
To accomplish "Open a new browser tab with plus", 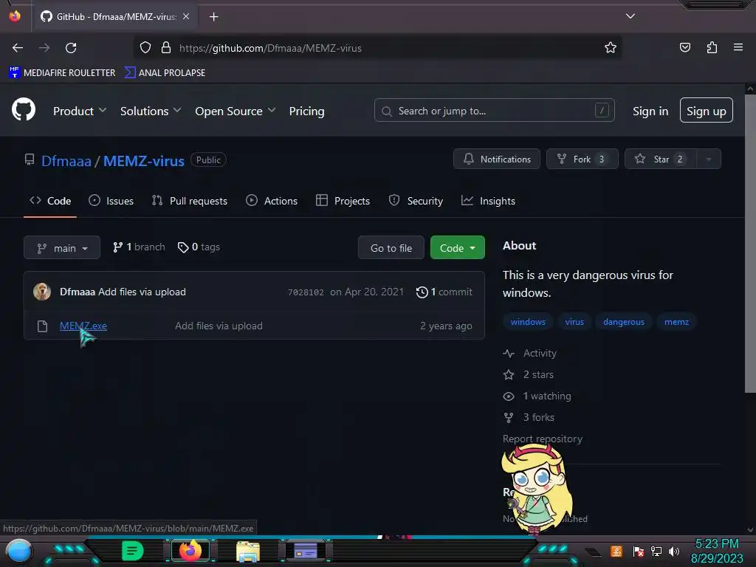I will pyautogui.click(x=213, y=17).
